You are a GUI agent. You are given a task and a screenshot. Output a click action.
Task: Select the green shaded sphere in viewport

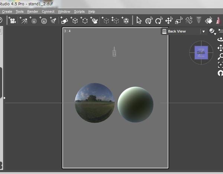pyautogui.click(x=135, y=105)
